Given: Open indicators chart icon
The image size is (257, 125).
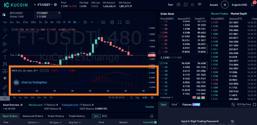Looking at the screenshot, I should [x=104, y=22].
